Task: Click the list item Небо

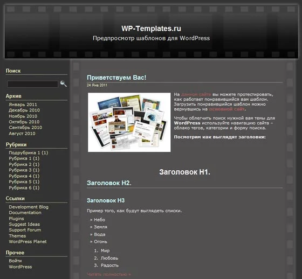Action: click(99, 220)
